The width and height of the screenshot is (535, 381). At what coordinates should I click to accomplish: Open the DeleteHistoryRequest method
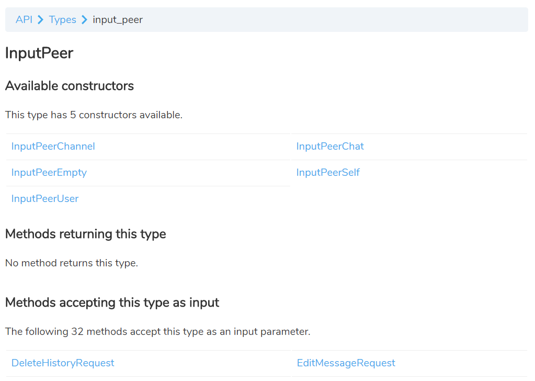click(x=63, y=363)
